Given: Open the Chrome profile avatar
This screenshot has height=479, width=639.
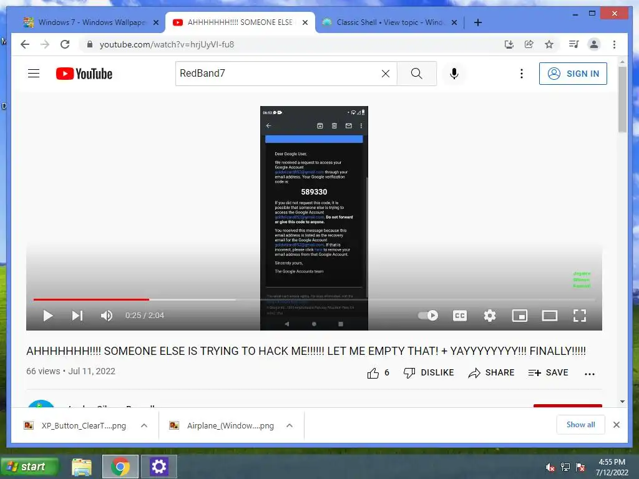Looking at the screenshot, I should [x=594, y=44].
